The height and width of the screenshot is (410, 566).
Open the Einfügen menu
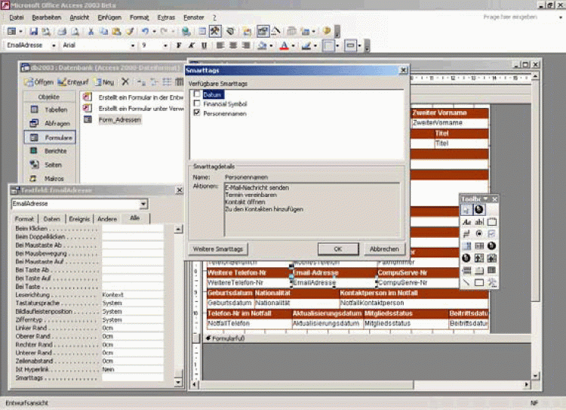109,17
